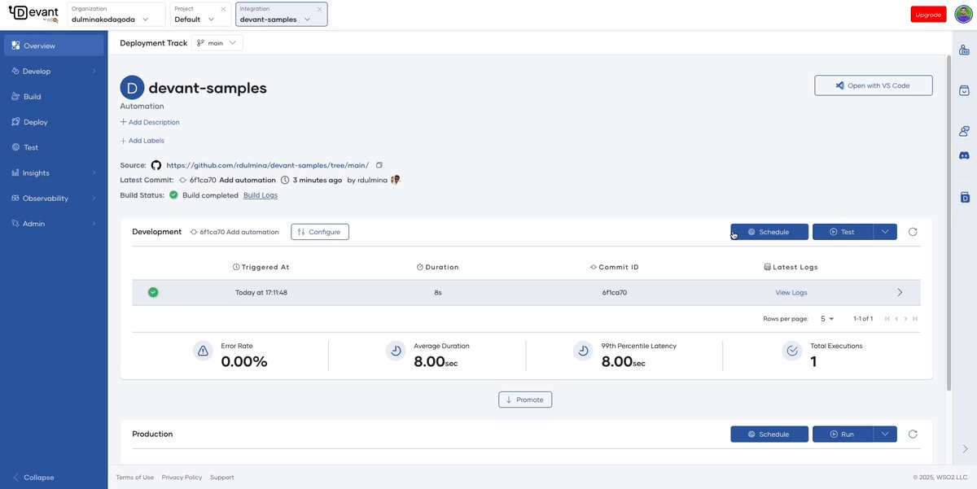The image size is (977, 489).
Task: Open the support chat person icon
Action: pyautogui.click(x=965, y=130)
